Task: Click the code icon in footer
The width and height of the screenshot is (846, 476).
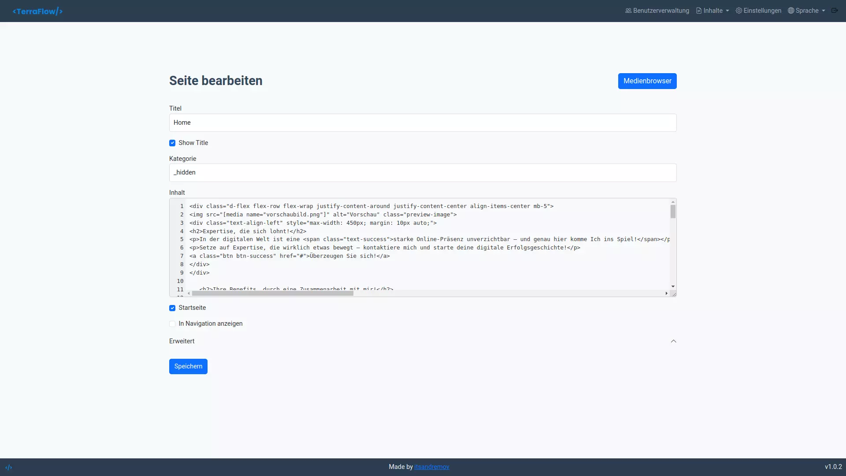Action: 9,467
